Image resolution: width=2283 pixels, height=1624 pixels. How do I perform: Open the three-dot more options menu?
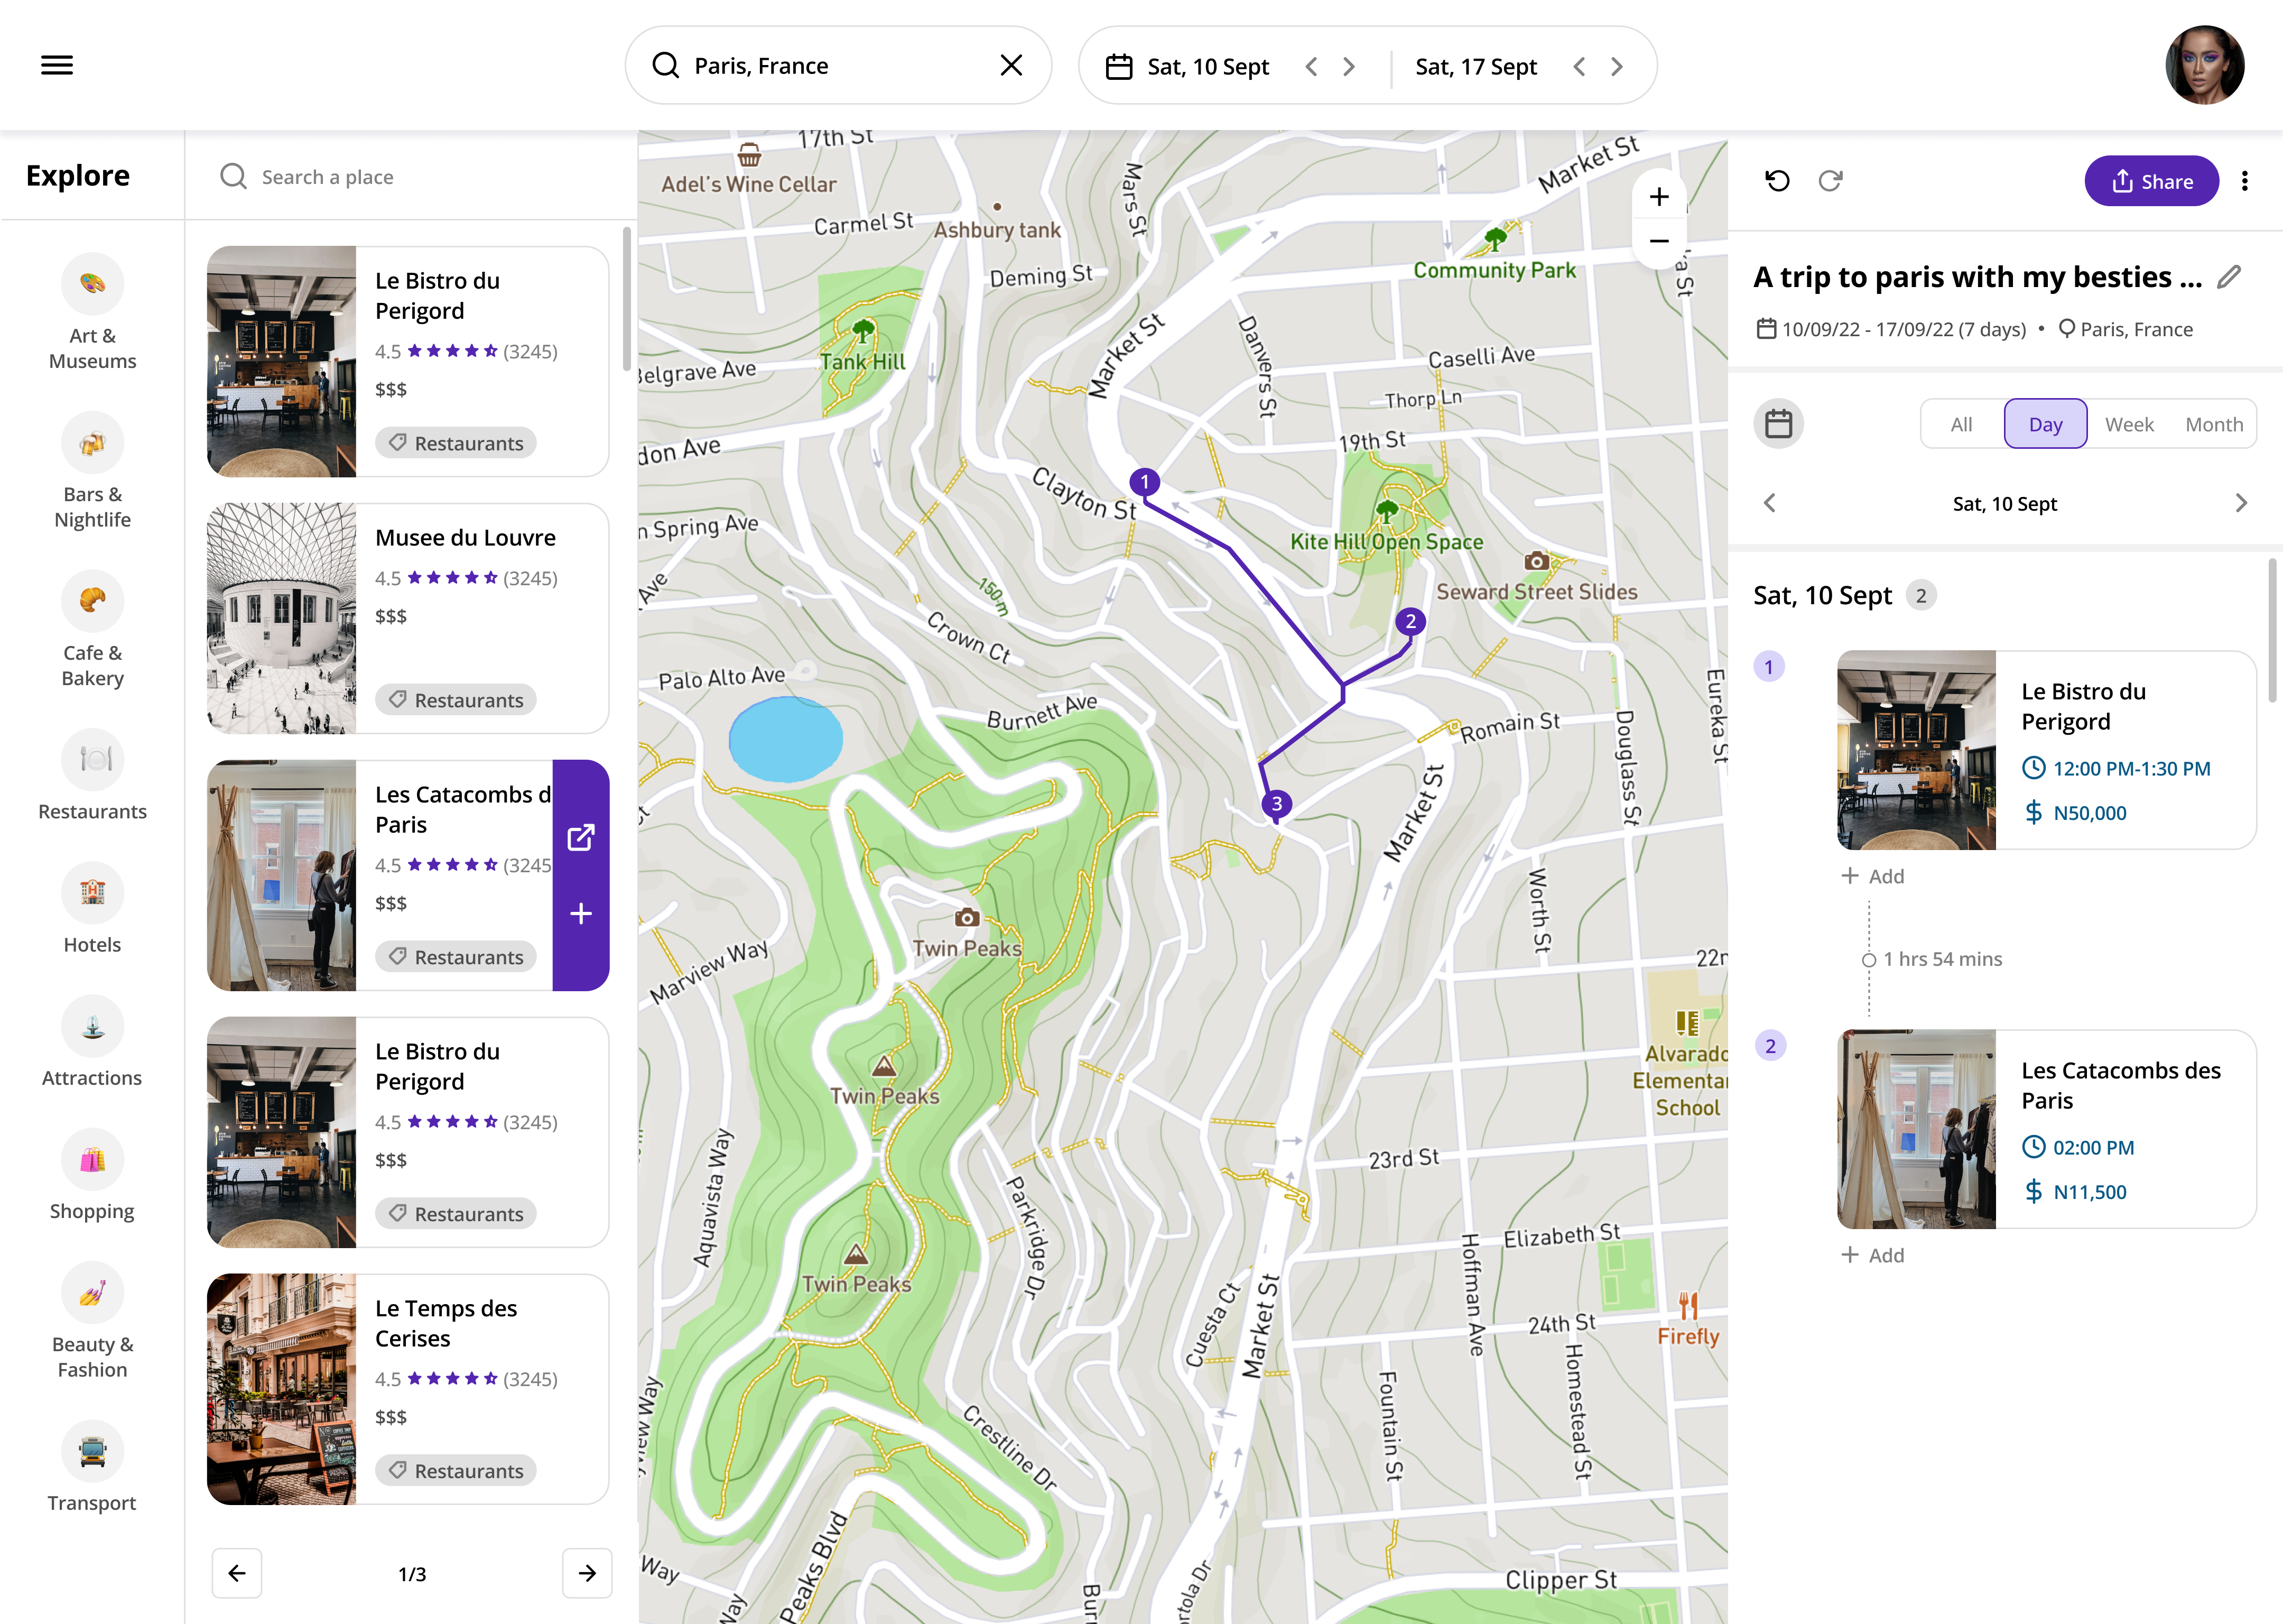(x=2245, y=181)
